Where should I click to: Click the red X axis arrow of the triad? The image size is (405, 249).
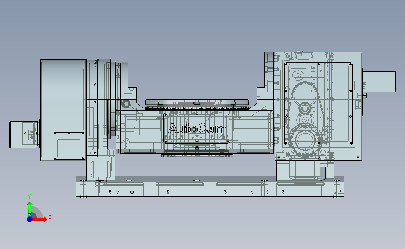39,219
